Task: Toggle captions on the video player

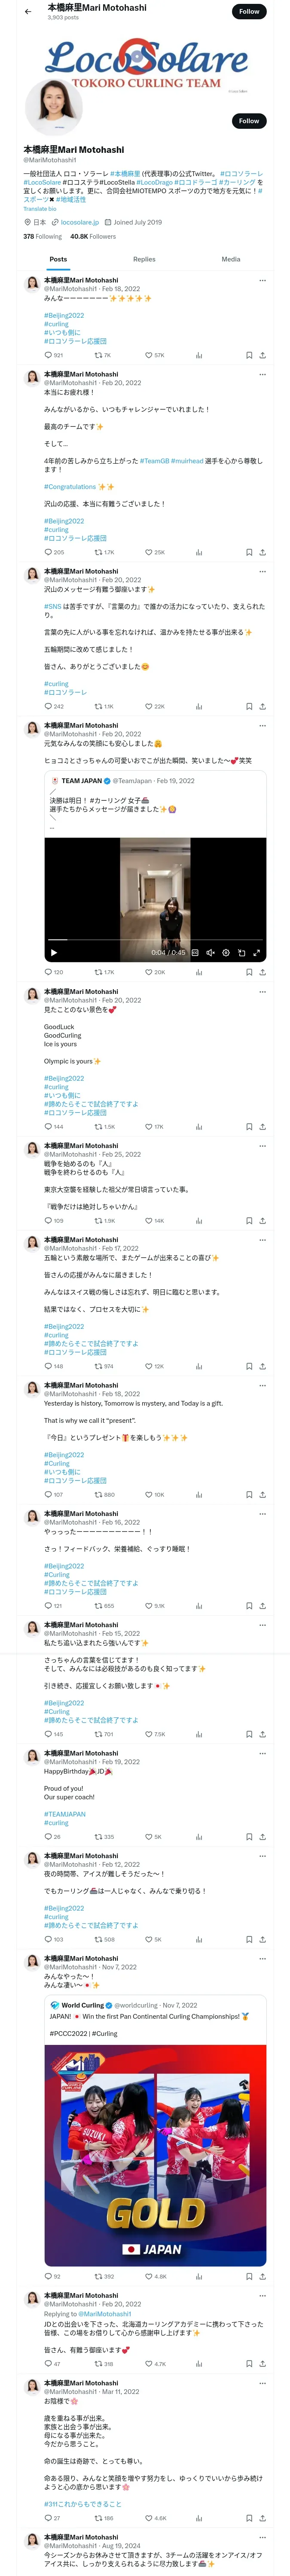Action: 195,952
